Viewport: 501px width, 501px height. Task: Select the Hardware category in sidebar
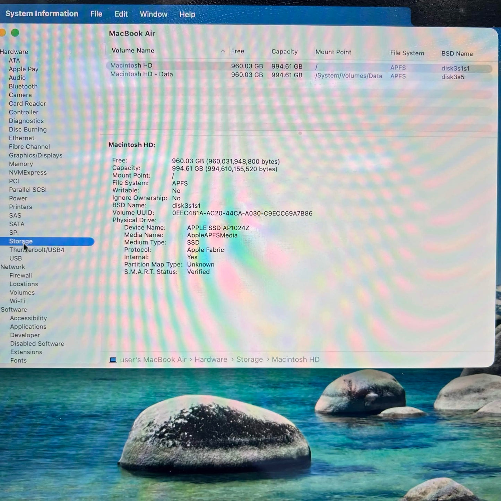tap(14, 52)
